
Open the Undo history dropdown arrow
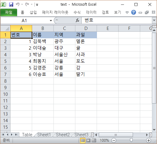(x=22, y=4)
